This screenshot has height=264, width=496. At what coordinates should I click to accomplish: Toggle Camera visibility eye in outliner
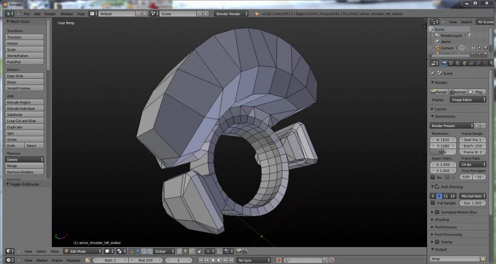click(473, 48)
